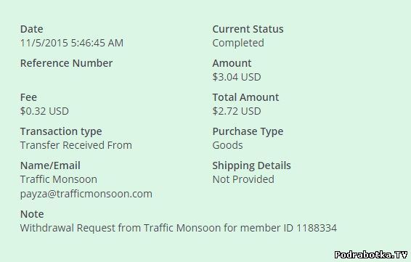Click the Note heading
The image size is (411, 262).
click(32, 214)
